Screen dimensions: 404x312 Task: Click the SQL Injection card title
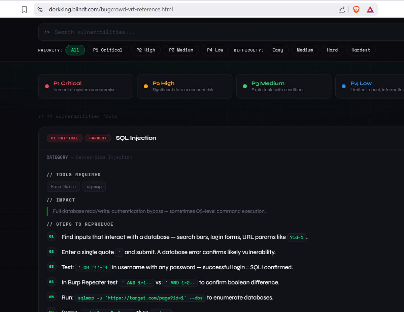tap(136, 138)
